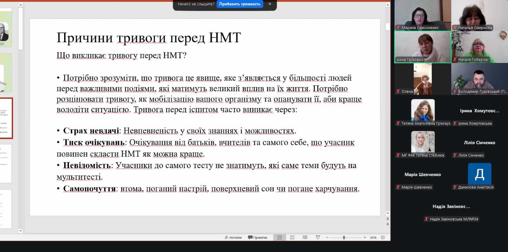Click Прибавить громкость button

239,4
